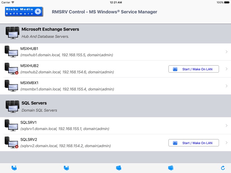
Task: Tap the 12:21 AM clock in status bar
Action: tap(116, 2)
